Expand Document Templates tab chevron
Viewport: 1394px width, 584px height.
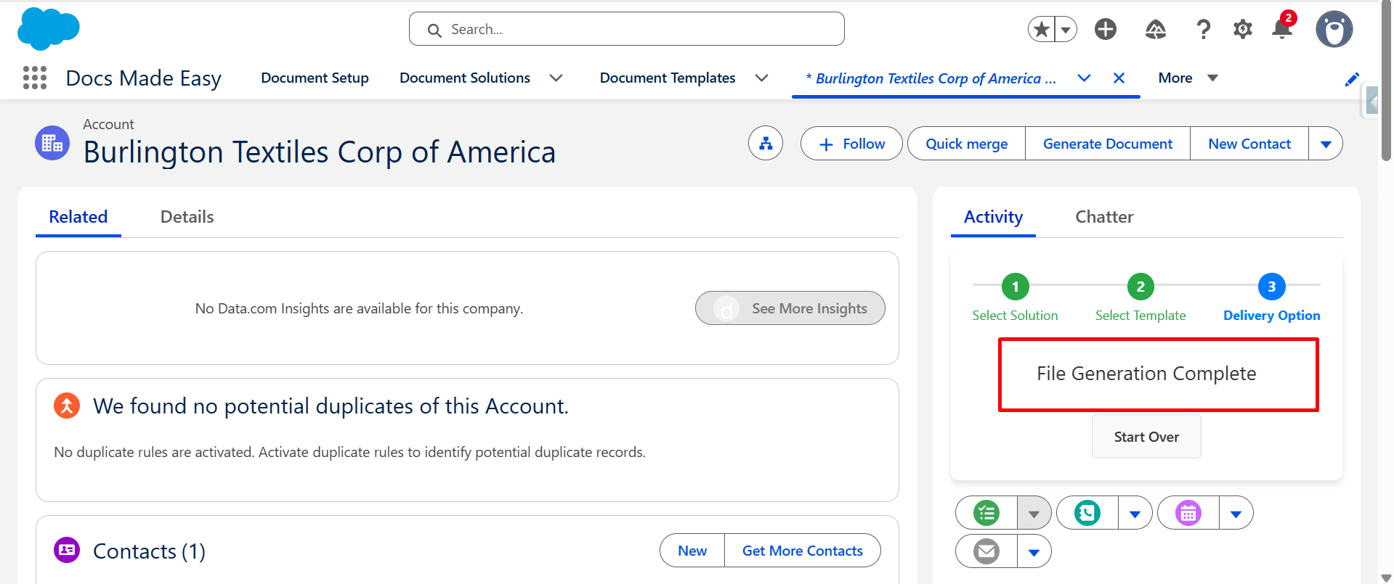[x=762, y=78]
